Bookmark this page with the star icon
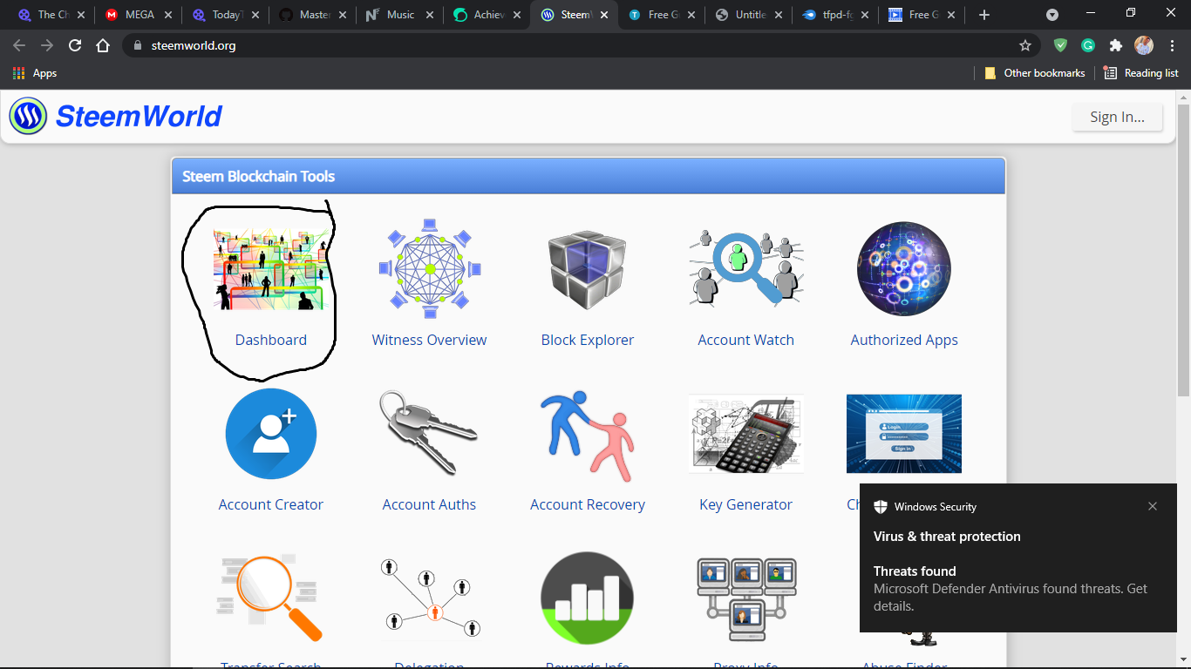Image resolution: width=1191 pixels, height=669 pixels. (1025, 45)
